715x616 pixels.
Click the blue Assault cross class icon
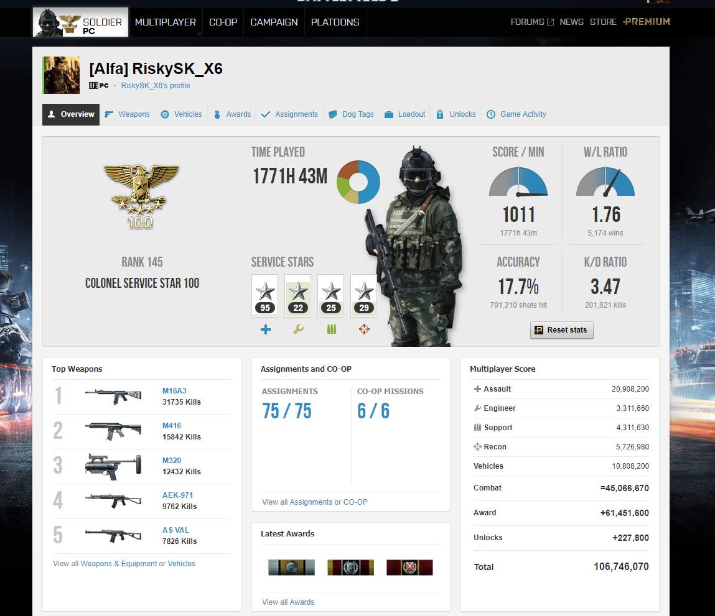pyautogui.click(x=265, y=329)
